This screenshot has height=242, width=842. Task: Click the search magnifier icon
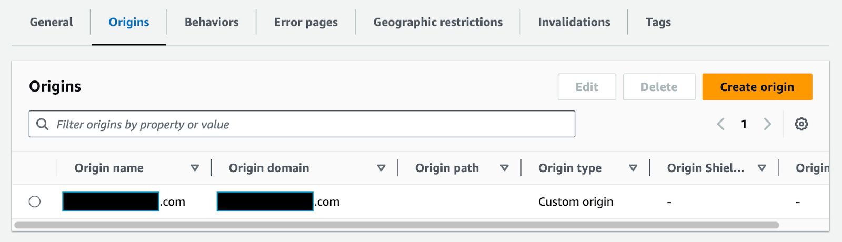click(x=42, y=124)
